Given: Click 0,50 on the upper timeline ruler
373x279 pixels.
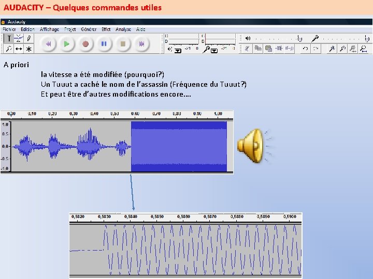Looking at the screenshot, I should click(114, 114).
